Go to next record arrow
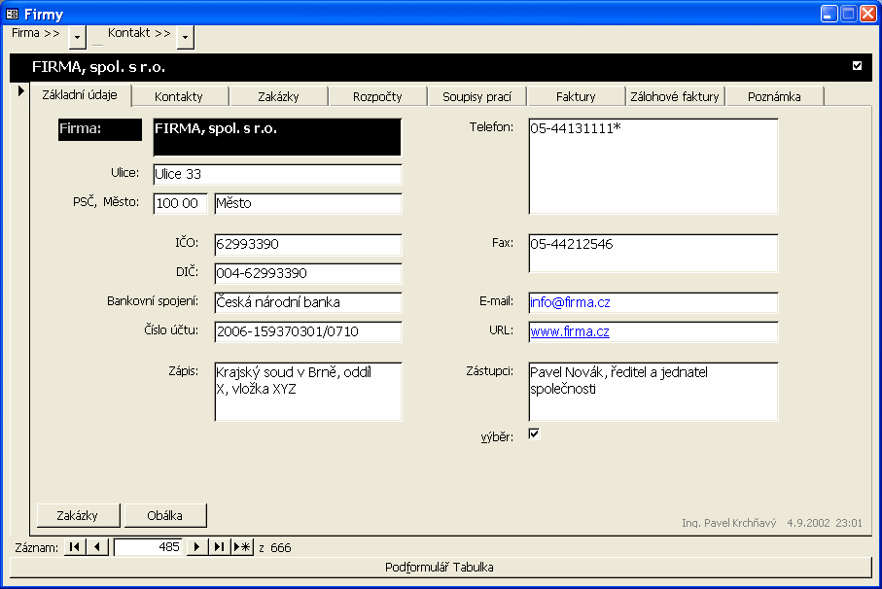The image size is (882, 589). pyautogui.click(x=197, y=547)
